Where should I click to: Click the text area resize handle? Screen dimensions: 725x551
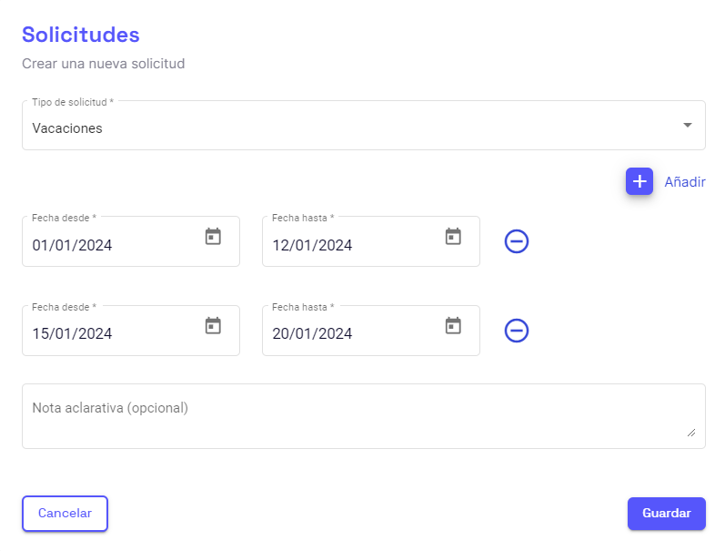coord(691,434)
